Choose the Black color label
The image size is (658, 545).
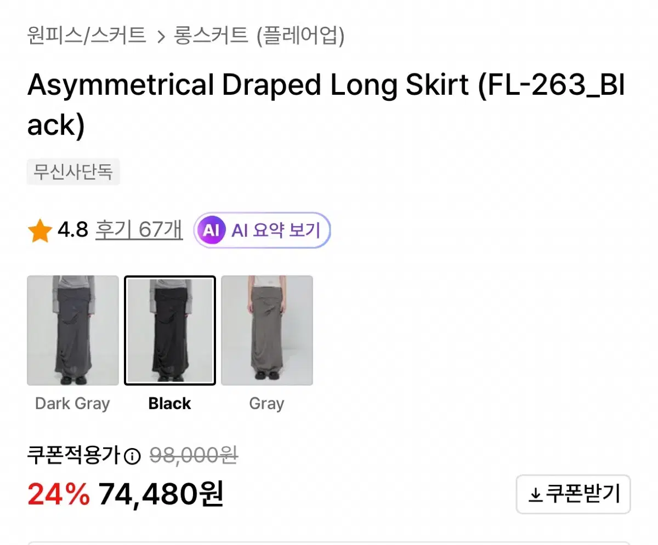(170, 404)
